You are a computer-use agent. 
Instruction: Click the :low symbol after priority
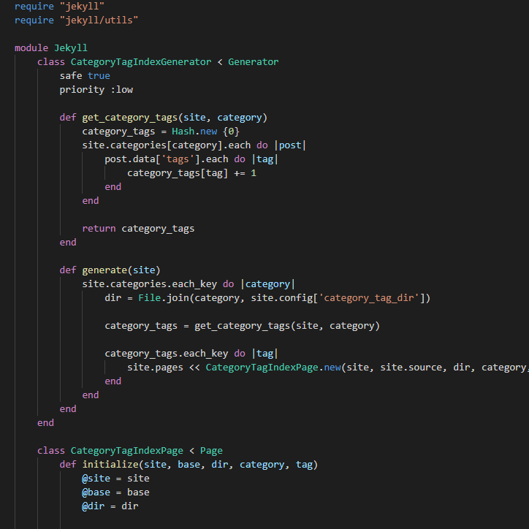pyautogui.click(x=121, y=90)
